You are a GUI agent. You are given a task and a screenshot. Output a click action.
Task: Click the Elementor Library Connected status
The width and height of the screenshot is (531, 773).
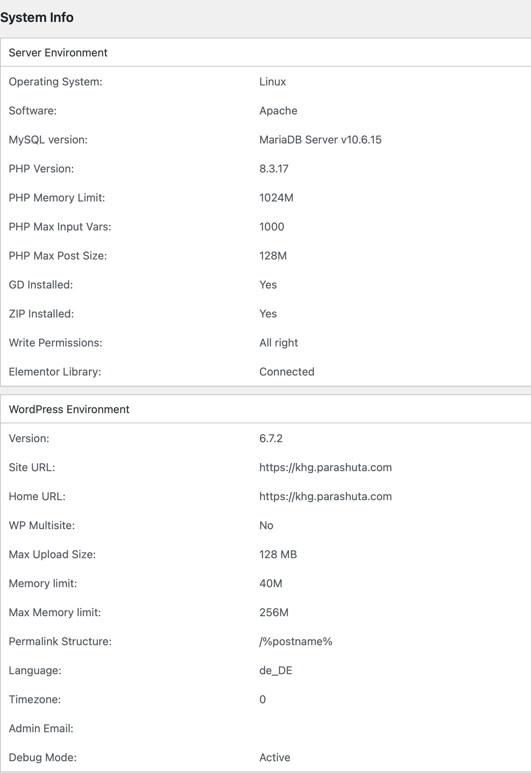(287, 372)
